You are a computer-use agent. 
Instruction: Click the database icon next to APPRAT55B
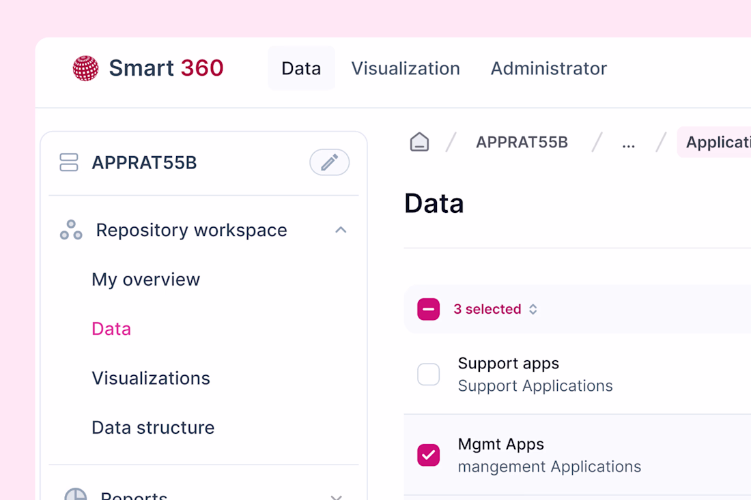point(69,162)
